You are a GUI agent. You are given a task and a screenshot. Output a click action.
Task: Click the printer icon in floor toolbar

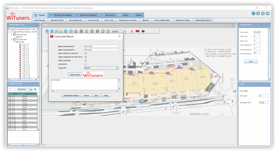tap(143, 31)
